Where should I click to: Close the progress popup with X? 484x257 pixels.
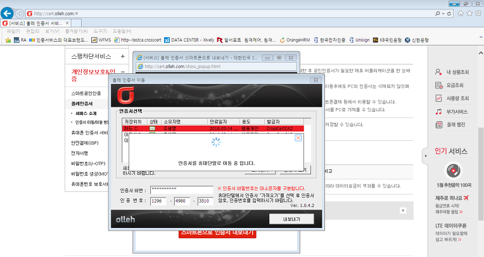click(x=298, y=138)
